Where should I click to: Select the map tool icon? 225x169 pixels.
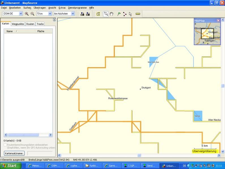[98, 14]
